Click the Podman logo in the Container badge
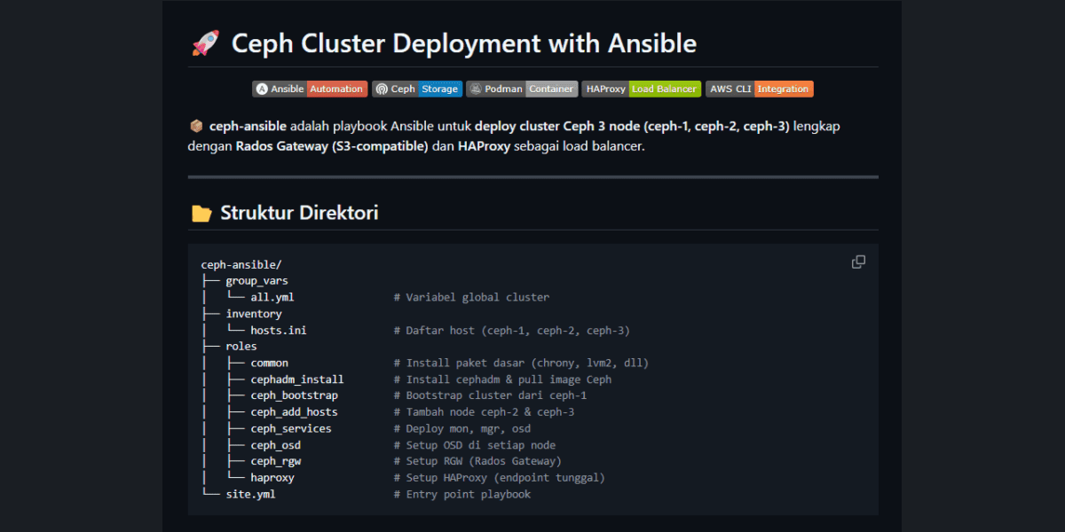The width and height of the screenshot is (1065, 532). coord(476,89)
